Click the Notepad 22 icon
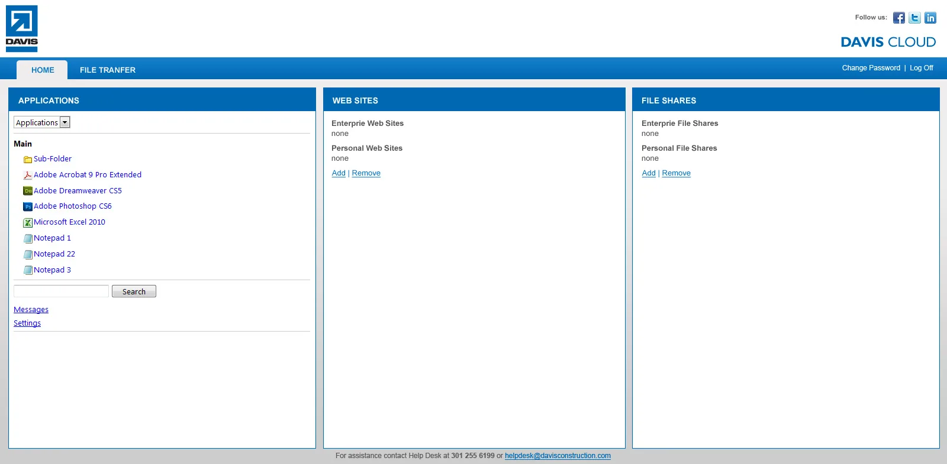 pyautogui.click(x=28, y=254)
